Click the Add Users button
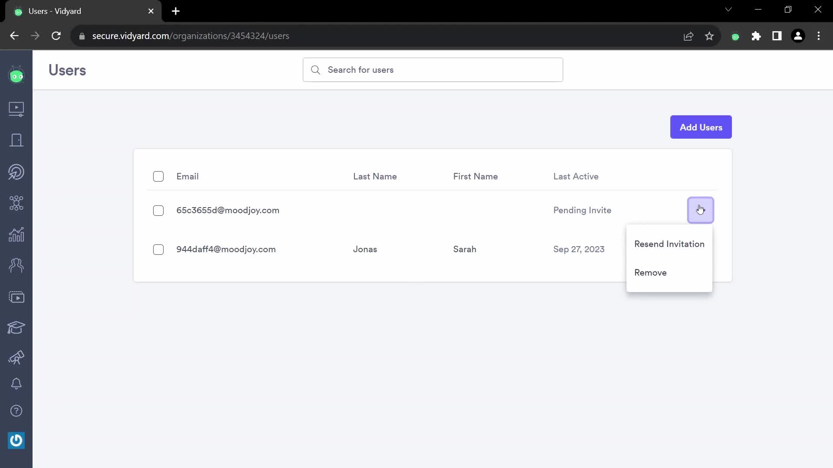This screenshot has width=833, height=468. pyautogui.click(x=701, y=127)
